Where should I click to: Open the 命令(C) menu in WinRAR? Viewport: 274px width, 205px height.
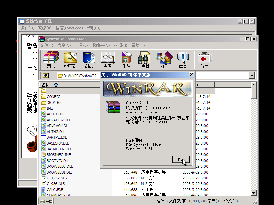click(x=64, y=45)
